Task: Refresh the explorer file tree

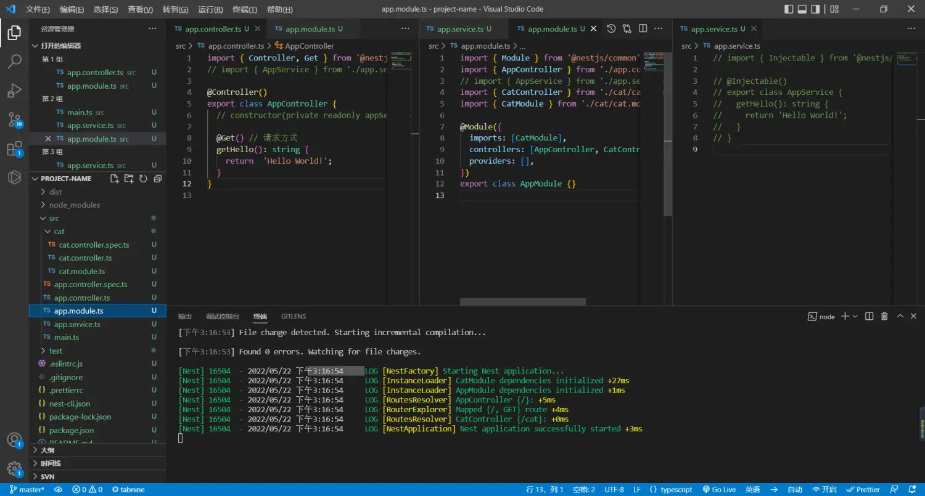Action: click(x=143, y=179)
